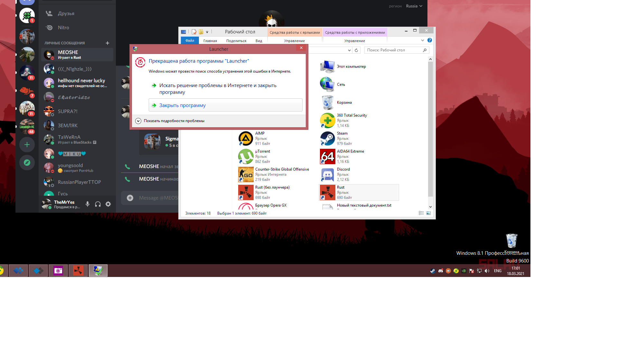The height and width of the screenshot is (347, 618).
Task: Open the Поделиться ribbon tab
Action: click(x=236, y=41)
